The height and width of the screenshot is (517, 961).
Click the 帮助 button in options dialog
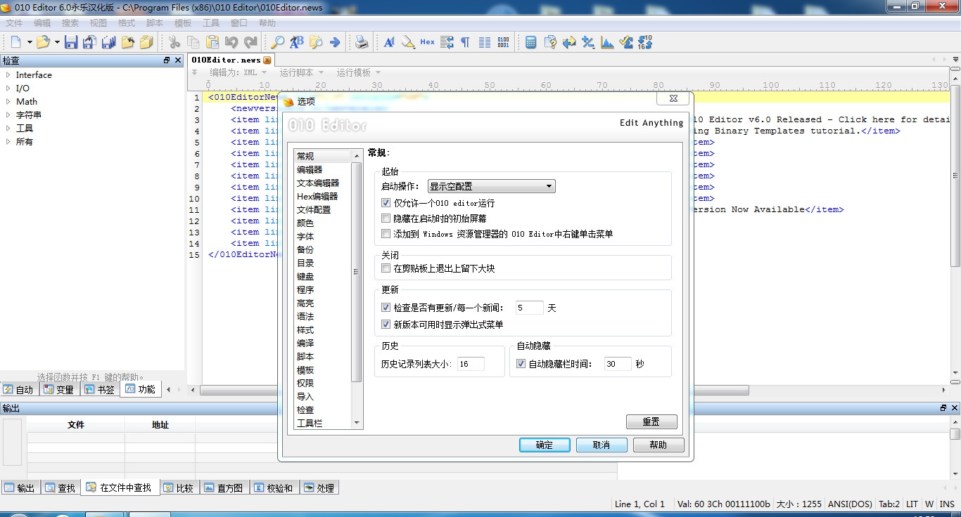[658, 445]
